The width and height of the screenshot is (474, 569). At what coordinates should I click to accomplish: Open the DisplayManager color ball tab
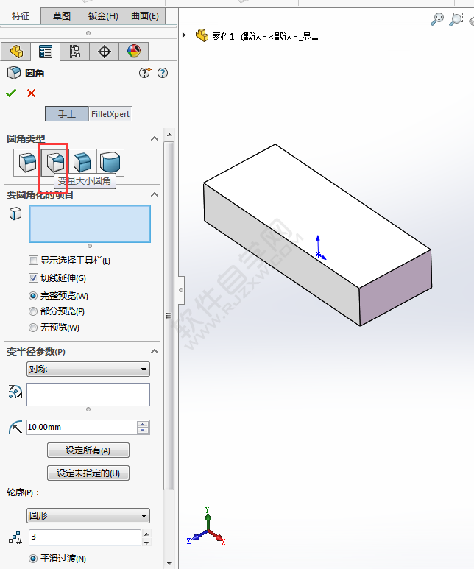tap(134, 52)
